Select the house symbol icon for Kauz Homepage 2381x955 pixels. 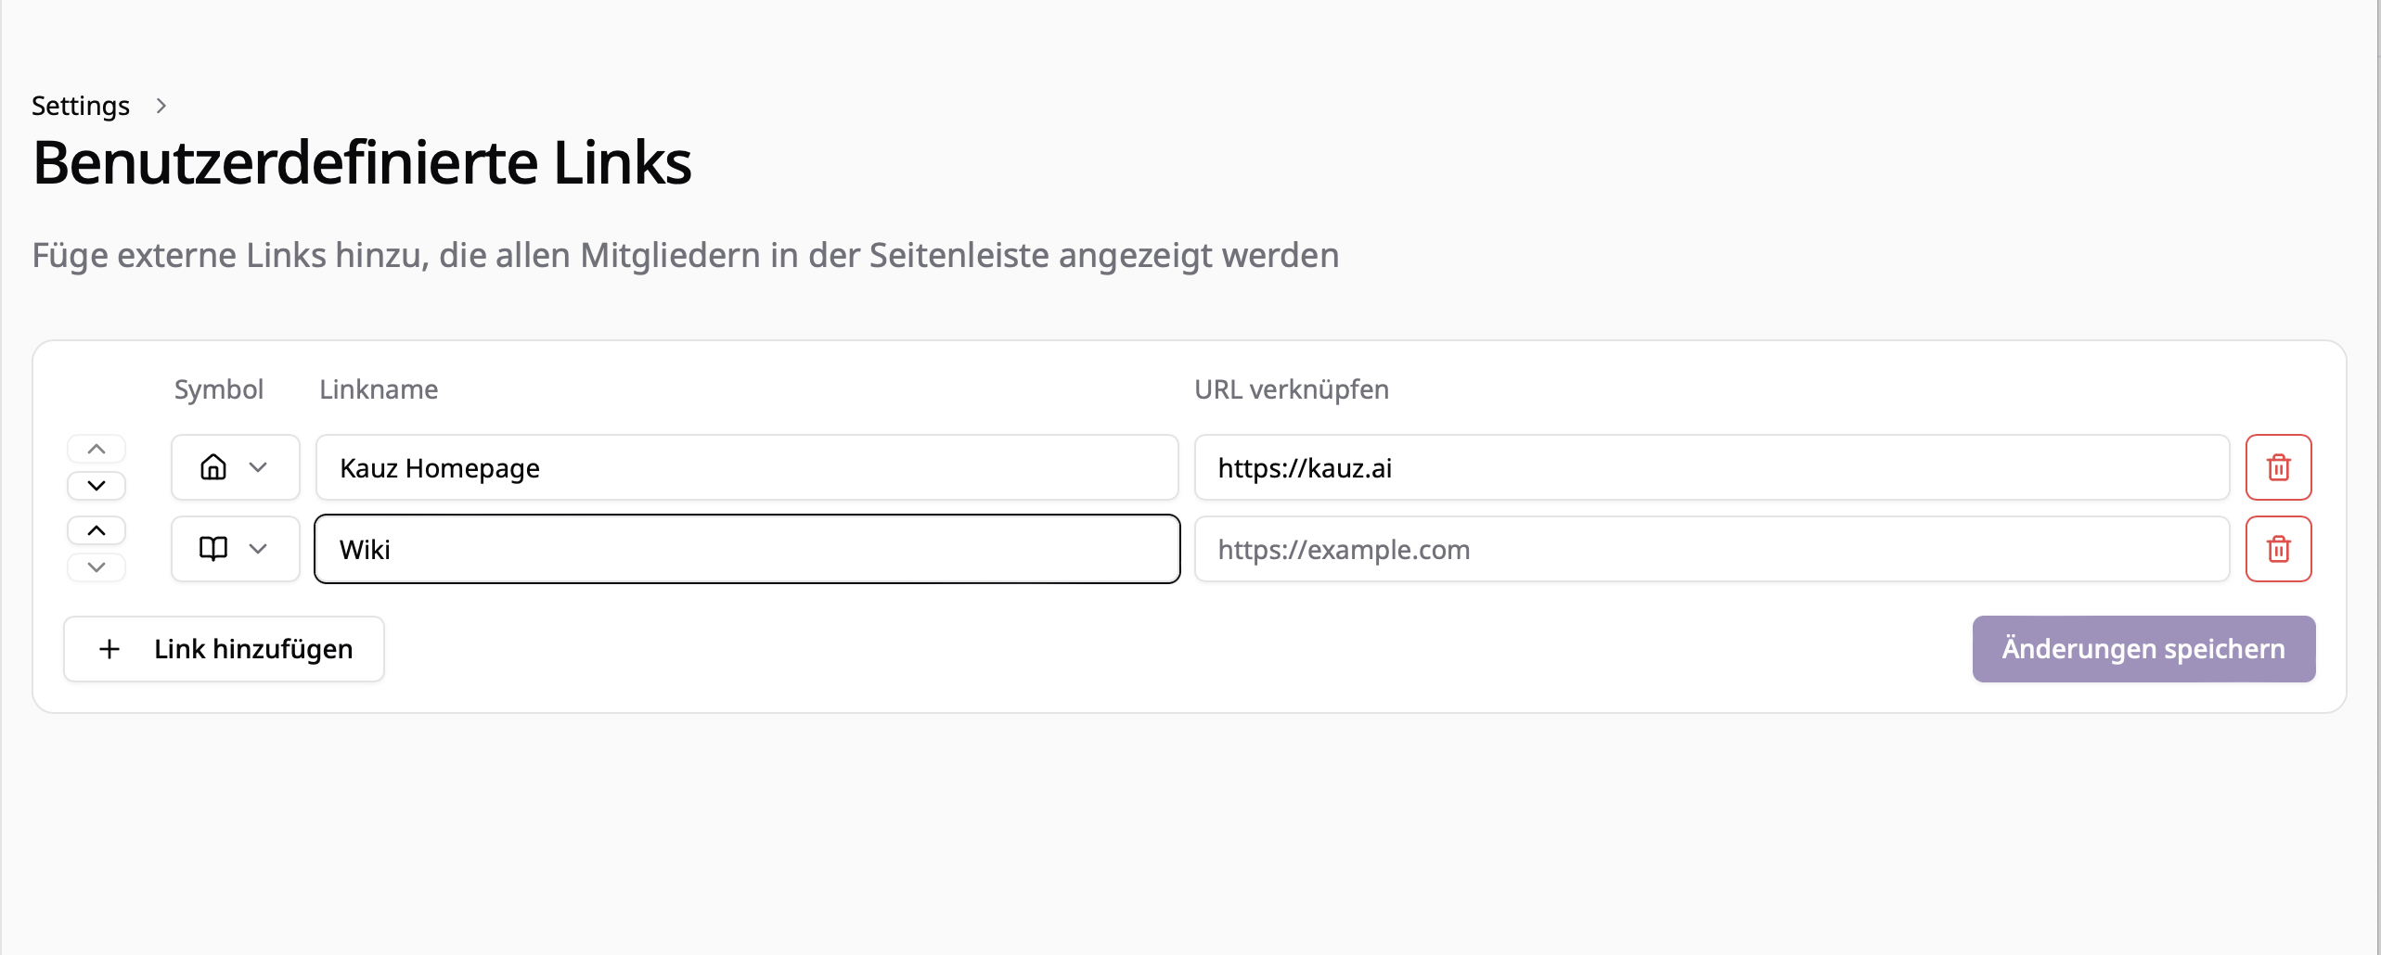coord(213,466)
